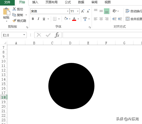The image size is (142, 124).
Task: Switch to Page Layout (页面布局) tab
Action: pyautogui.click(x=52, y=2)
